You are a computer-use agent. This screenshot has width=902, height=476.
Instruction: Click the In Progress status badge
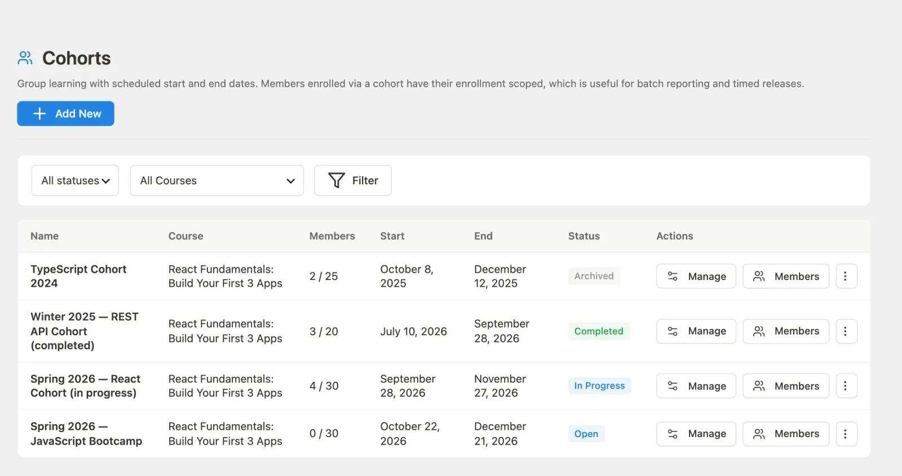tap(599, 386)
